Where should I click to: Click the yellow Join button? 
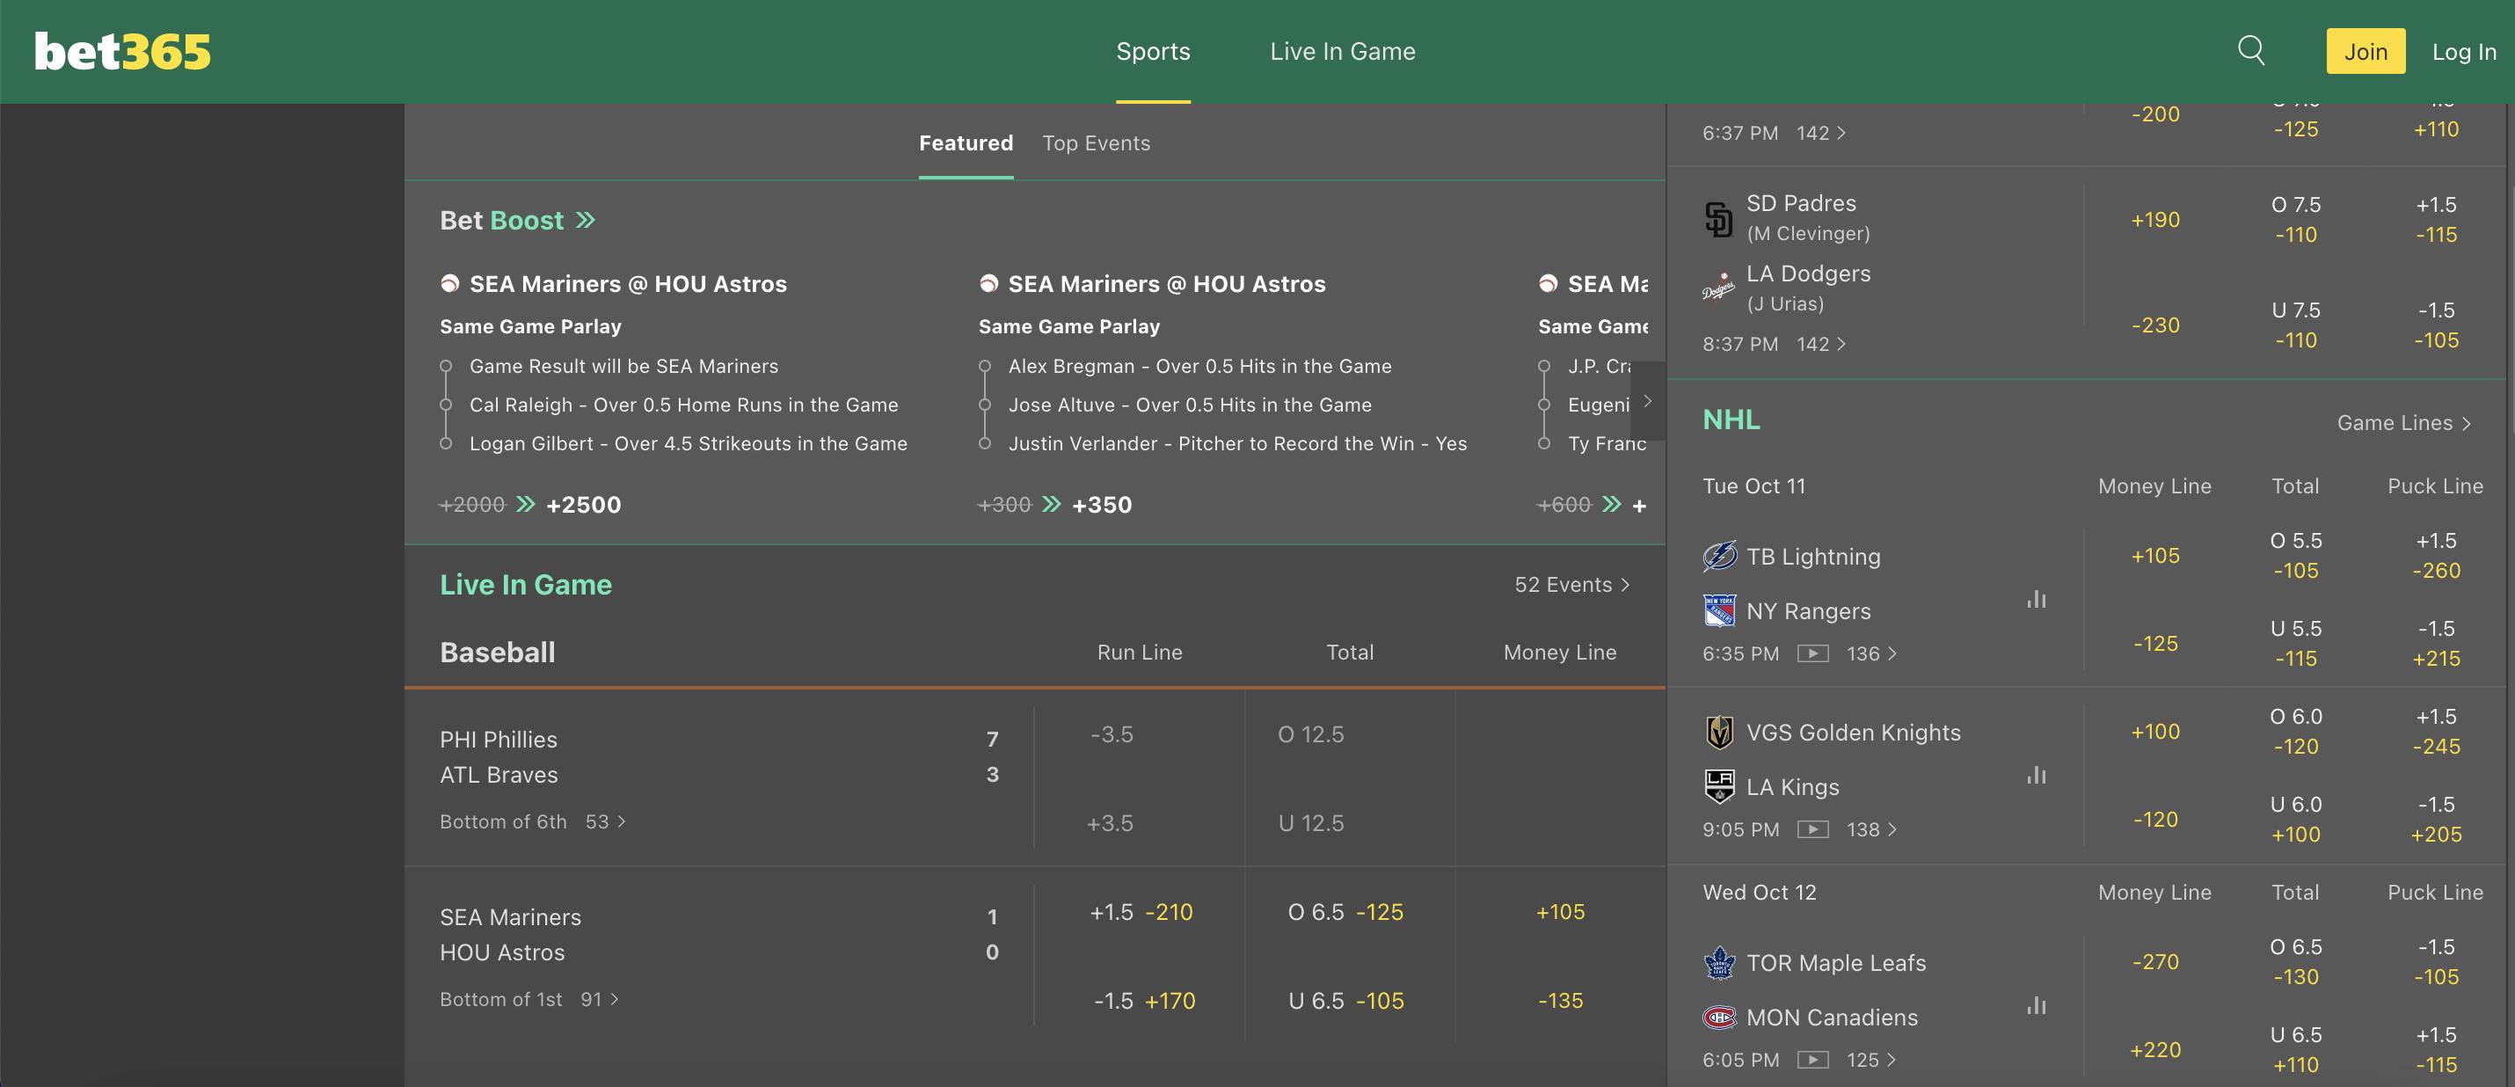[2365, 52]
